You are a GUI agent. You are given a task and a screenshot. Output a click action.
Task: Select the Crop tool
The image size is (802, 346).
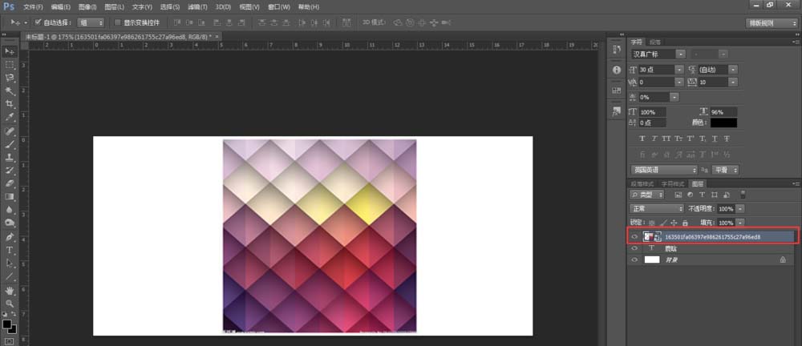(10, 104)
